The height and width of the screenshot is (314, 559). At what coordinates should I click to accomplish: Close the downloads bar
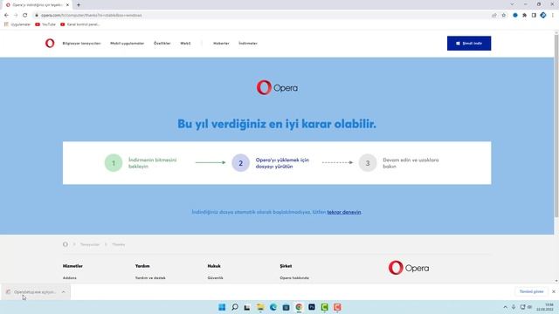click(554, 291)
